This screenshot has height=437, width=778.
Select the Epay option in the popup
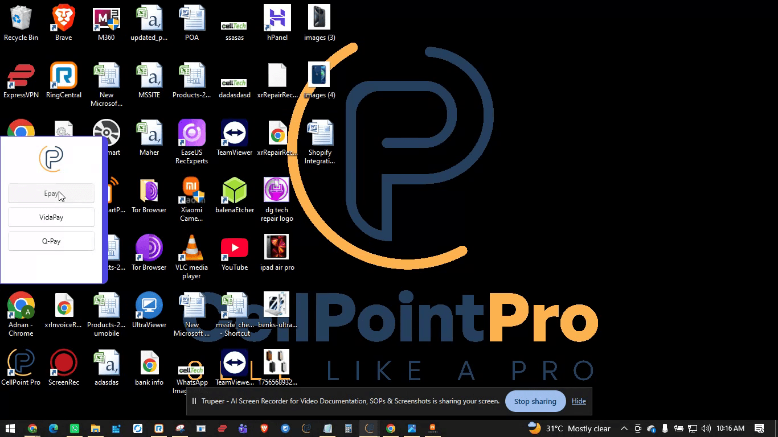(x=51, y=193)
